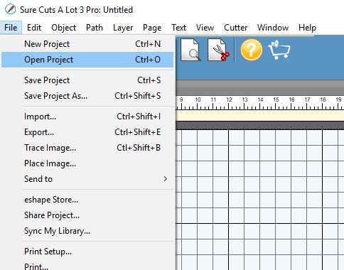Image resolution: width=344 pixels, height=270 pixels.
Task: Choose Save Project As... option
Action: click(x=87, y=96)
